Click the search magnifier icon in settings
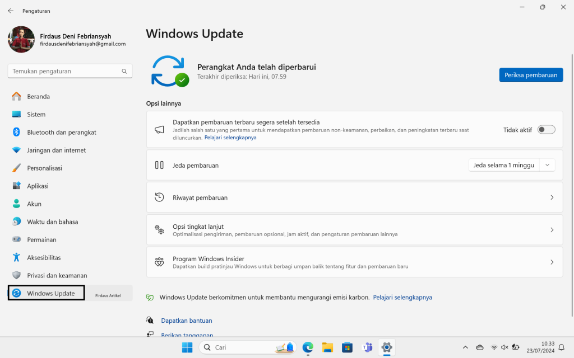The width and height of the screenshot is (574, 358). 124,71
